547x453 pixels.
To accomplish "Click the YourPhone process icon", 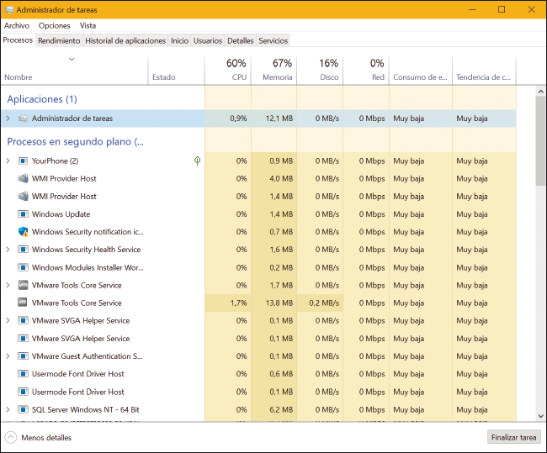I will tap(23, 161).
